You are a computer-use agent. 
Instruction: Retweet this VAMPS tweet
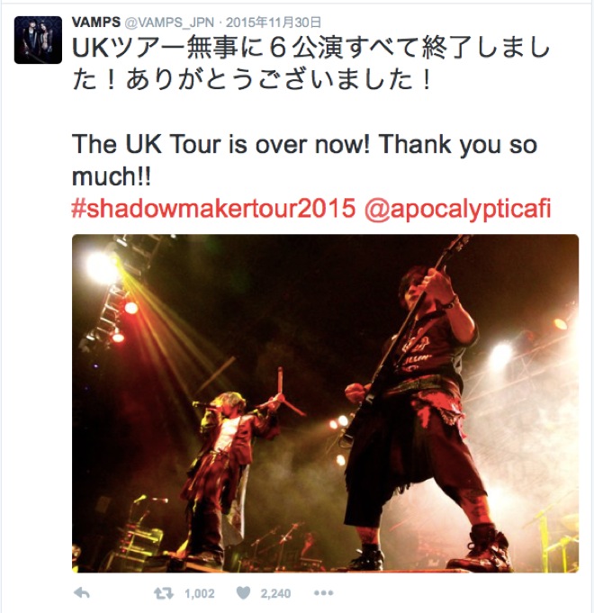pyautogui.click(x=164, y=594)
